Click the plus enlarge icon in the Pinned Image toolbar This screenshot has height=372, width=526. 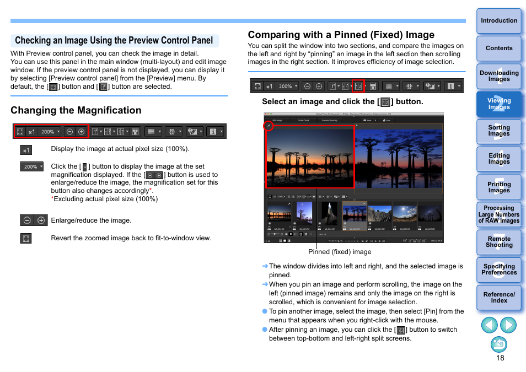coord(319,86)
